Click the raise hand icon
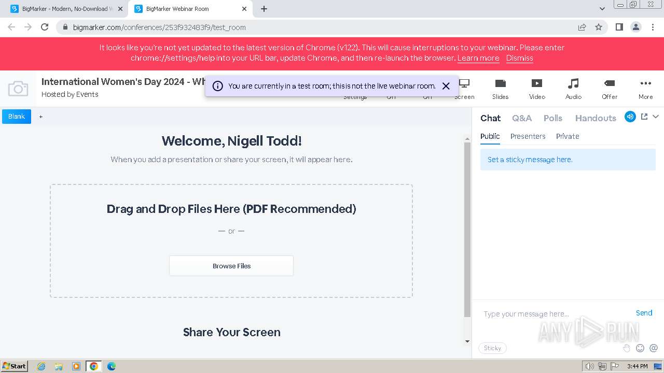This screenshot has width=664, height=373. pyautogui.click(x=627, y=348)
